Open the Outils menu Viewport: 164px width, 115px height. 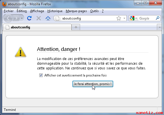tap(94, 11)
